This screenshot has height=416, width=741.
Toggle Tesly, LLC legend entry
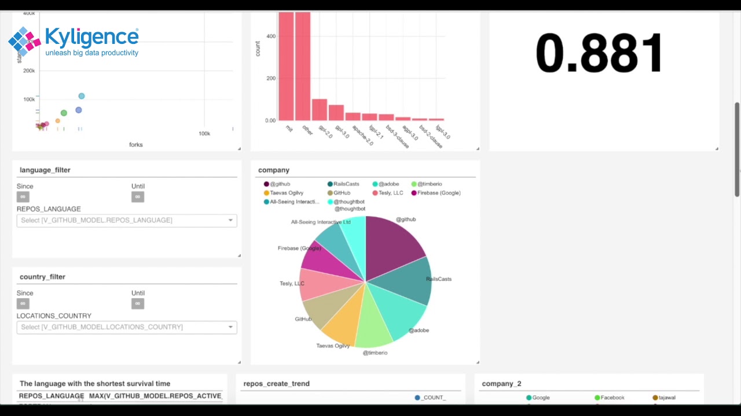click(x=388, y=193)
